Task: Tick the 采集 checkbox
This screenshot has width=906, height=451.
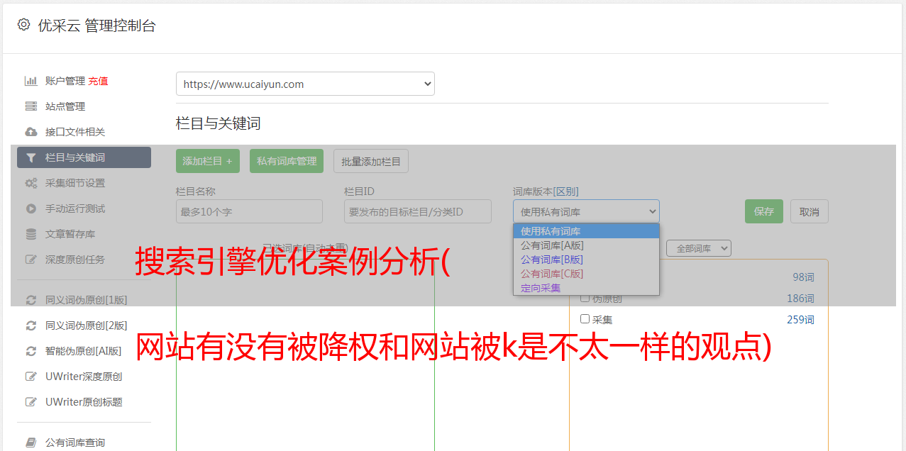Action: [585, 319]
